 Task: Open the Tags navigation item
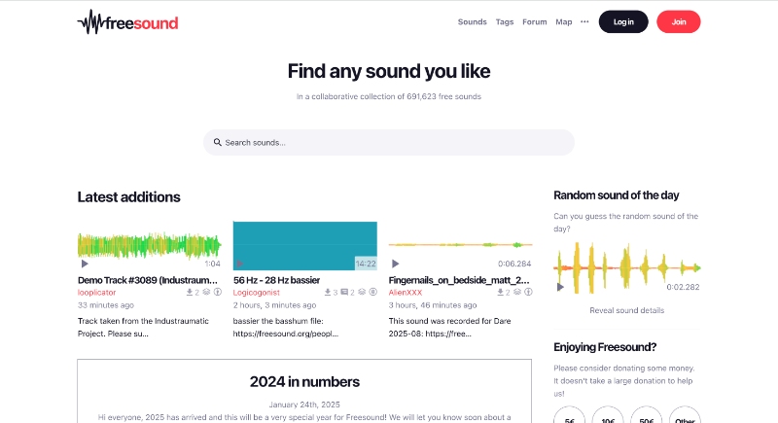(x=504, y=21)
